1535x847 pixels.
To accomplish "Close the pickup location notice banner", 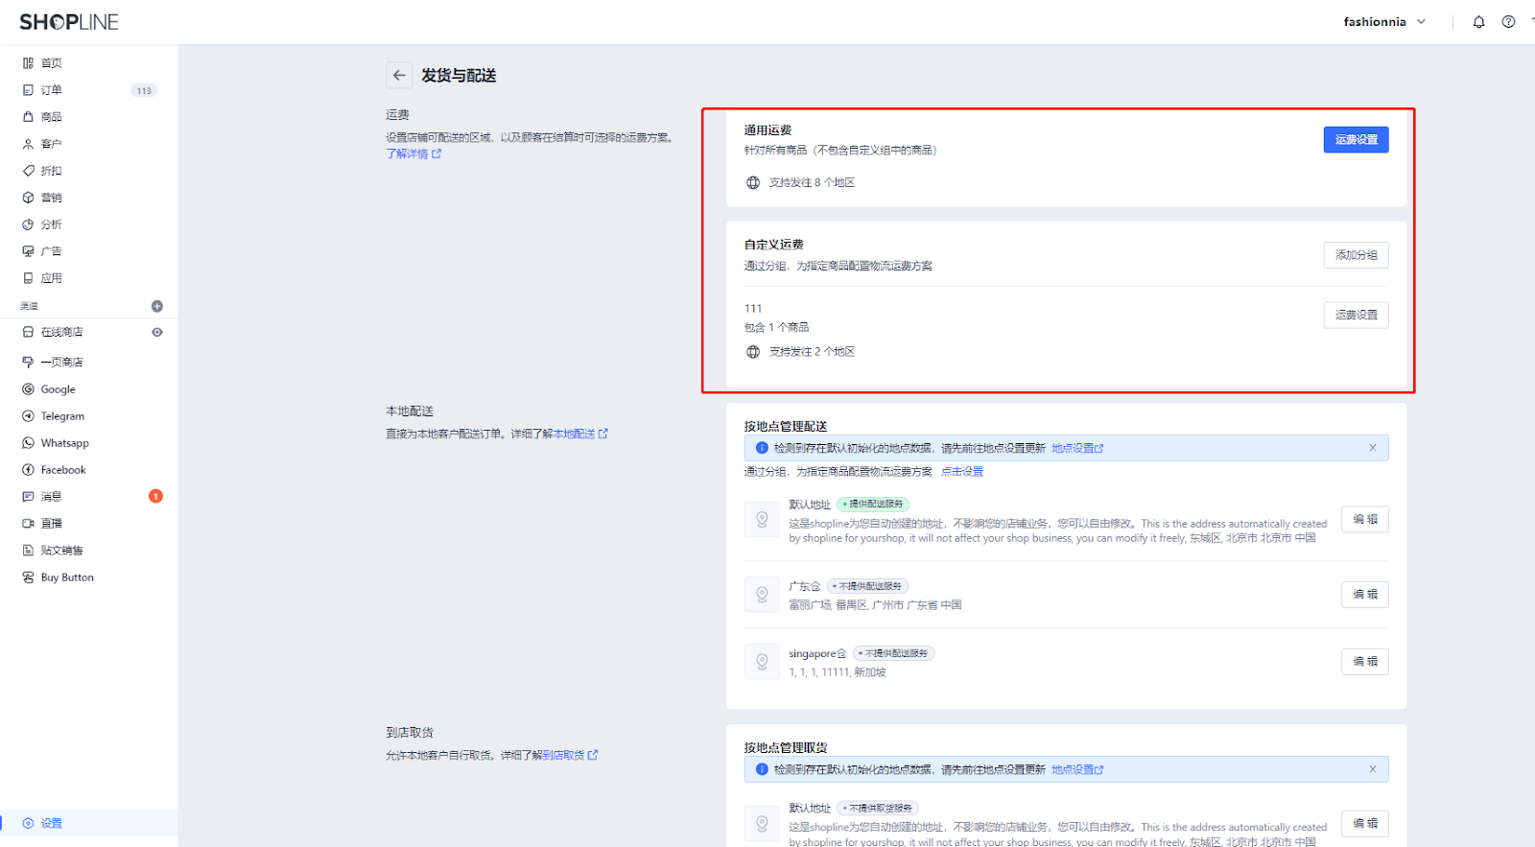I will [x=1372, y=769].
